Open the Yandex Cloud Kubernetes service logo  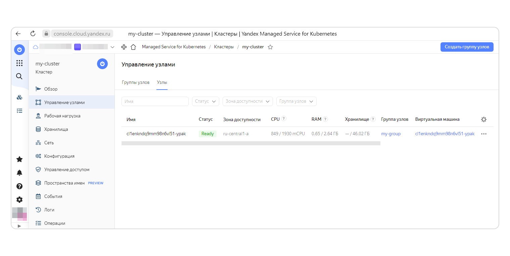point(19,50)
